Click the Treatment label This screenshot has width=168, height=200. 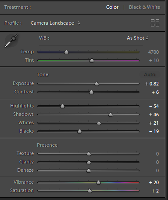[18, 7]
